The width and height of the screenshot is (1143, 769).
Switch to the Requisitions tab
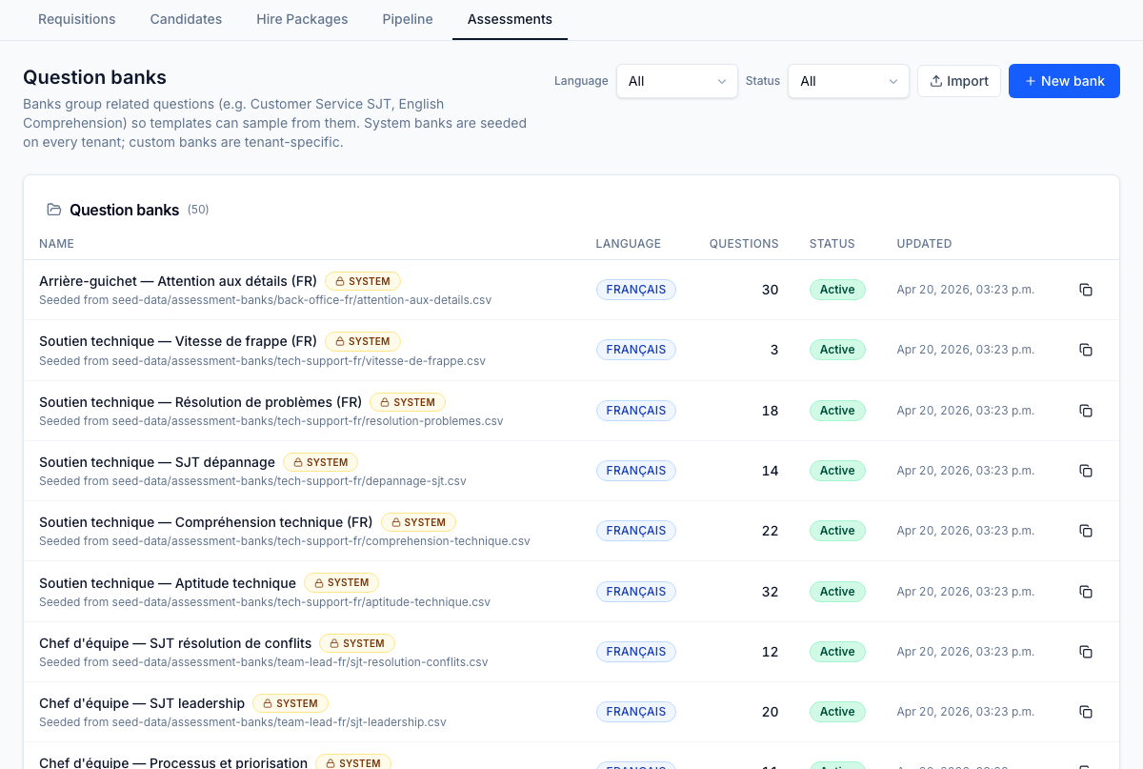[77, 19]
